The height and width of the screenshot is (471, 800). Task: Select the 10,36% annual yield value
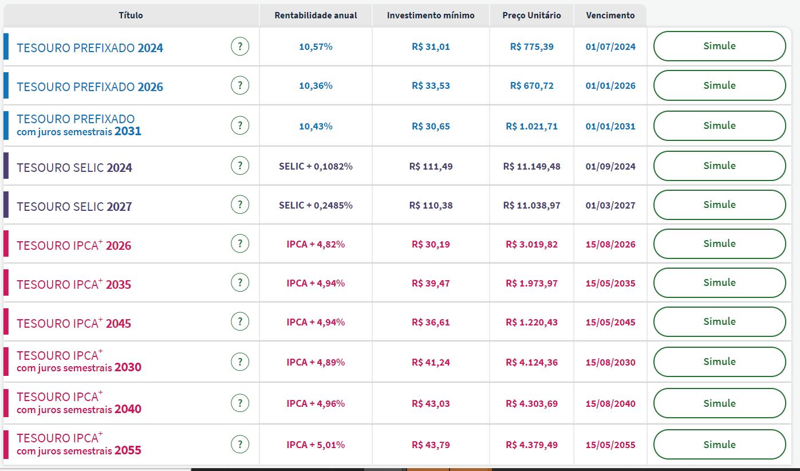pyautogui.click(x=316, y=86)
